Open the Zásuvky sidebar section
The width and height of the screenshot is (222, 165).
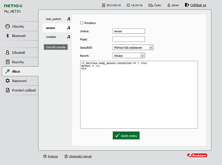18,26
